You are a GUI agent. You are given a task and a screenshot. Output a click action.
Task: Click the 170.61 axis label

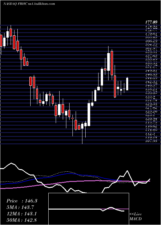point(151,34)
